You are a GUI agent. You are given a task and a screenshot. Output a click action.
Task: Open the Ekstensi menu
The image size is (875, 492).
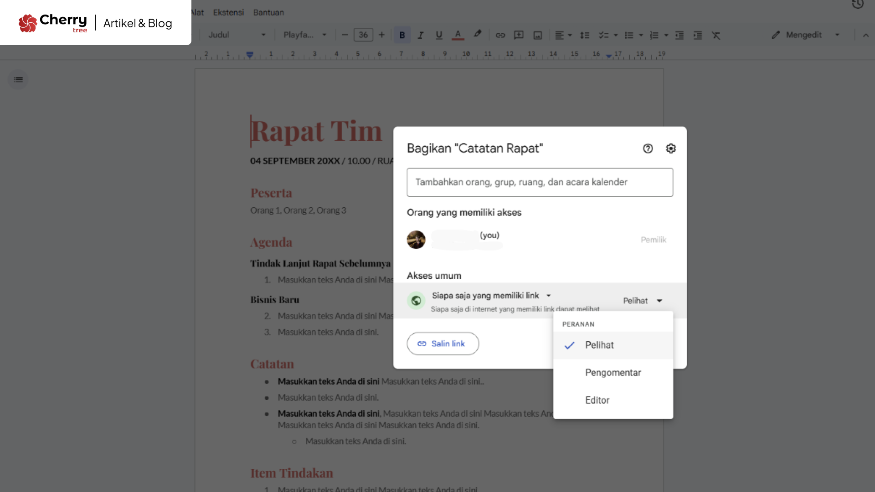pos(228,12)
